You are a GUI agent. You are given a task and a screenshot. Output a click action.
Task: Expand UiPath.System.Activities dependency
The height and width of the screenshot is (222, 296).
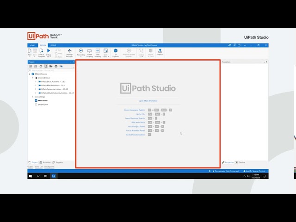click(x=36, y=89)
